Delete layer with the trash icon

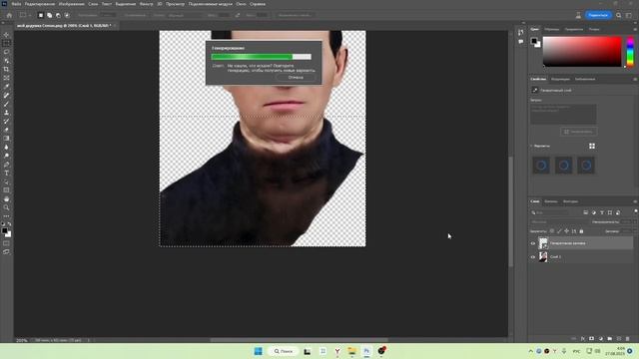pyautogui.click(x=628, y=339)
